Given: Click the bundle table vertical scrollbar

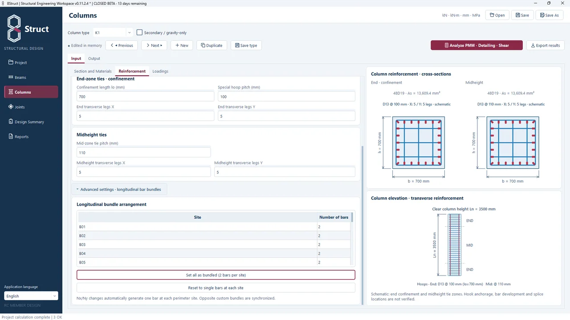Looking at the screenshot, I should (352, 239).
